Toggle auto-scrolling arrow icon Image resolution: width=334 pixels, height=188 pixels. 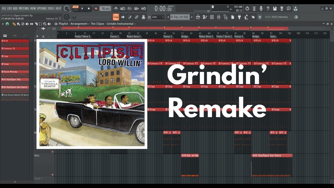tap(123, 17)
